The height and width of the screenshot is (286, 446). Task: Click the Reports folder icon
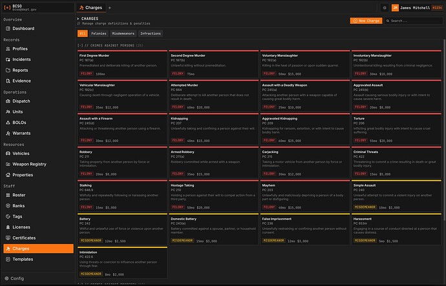[x=8, y=70]
